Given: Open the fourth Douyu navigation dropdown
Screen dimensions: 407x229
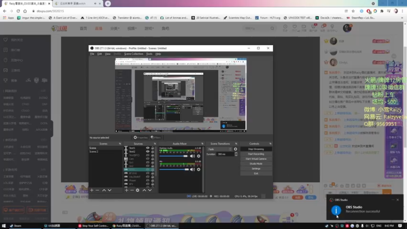Looking at the screenshot, I should point(132,28).
